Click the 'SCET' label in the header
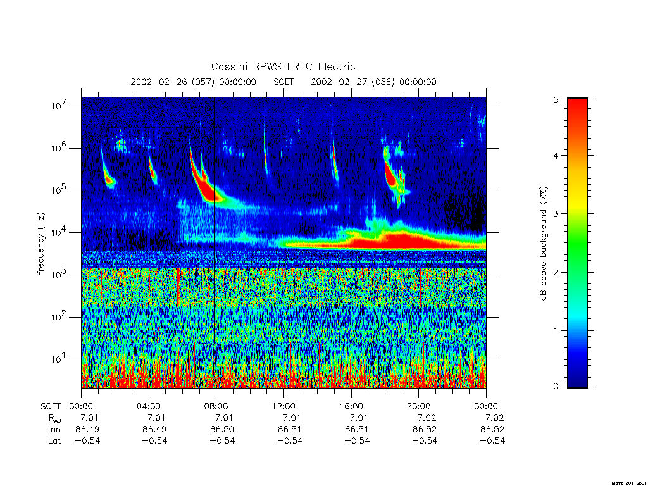The height and width of the screenshot is (486, 648). (283, 82)
